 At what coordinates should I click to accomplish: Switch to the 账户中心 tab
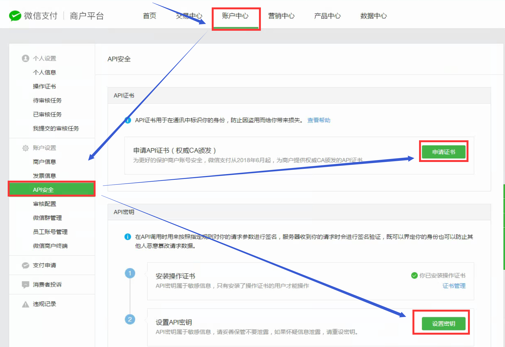tap(235, 16)
